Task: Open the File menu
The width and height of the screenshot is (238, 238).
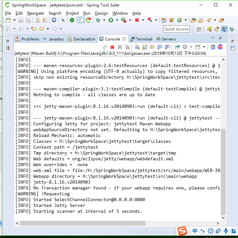Action: [x=8, y=13]
